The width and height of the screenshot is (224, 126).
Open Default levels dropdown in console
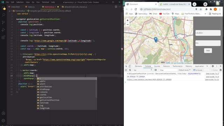184,70
